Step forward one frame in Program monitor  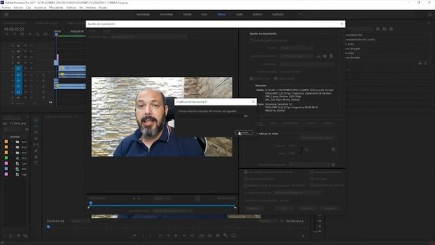[x=184, y=235]
